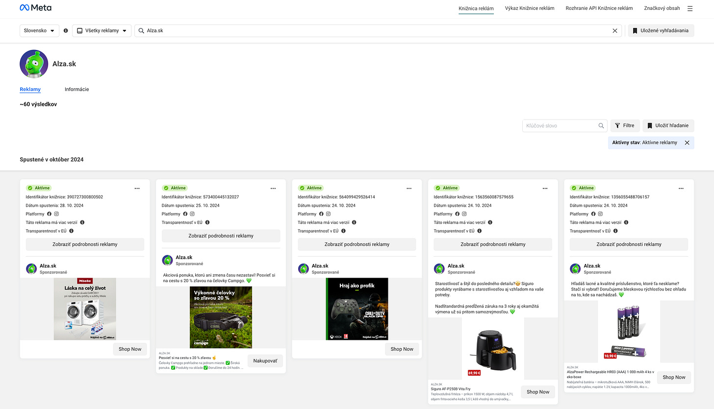Click Facebook platform icon on ad 573400445132027
Viewport: 714px width, 409px height.
click(185, 214)
